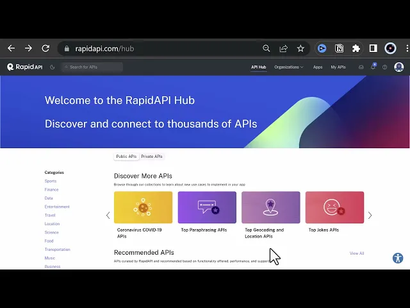Click Coronavirus COVID-19 APIs title text

140,233
